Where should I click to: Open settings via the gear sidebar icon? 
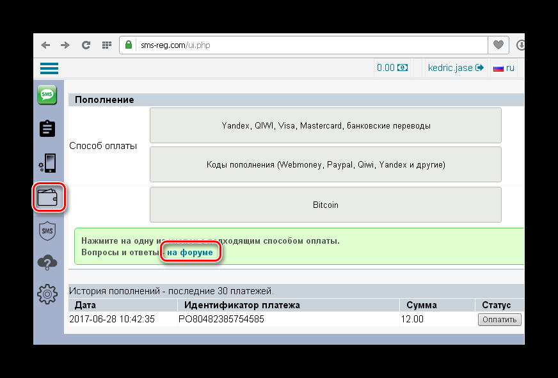tap(47, 294)
